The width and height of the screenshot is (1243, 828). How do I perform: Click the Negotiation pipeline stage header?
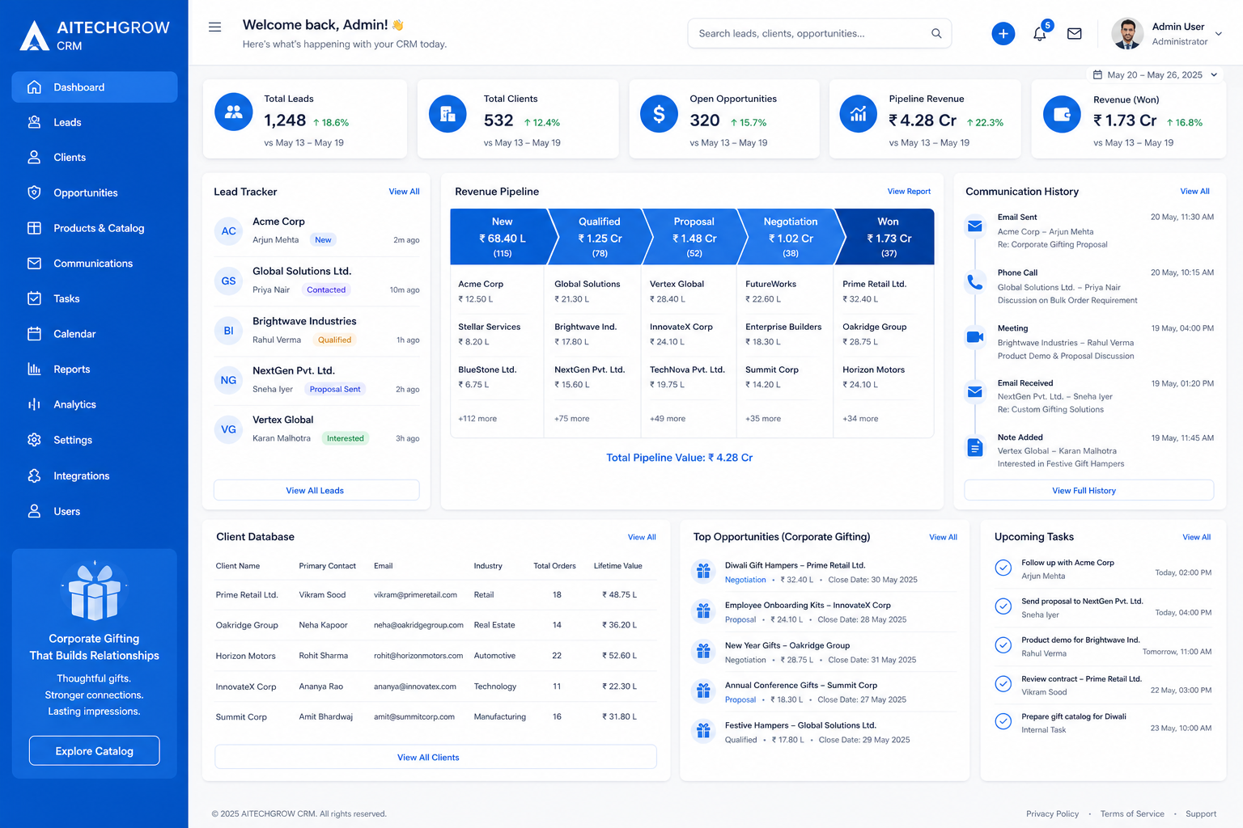790,236
